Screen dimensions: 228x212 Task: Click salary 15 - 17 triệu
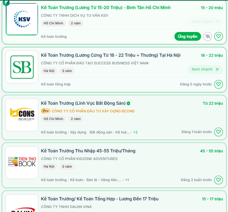(212, 199)
